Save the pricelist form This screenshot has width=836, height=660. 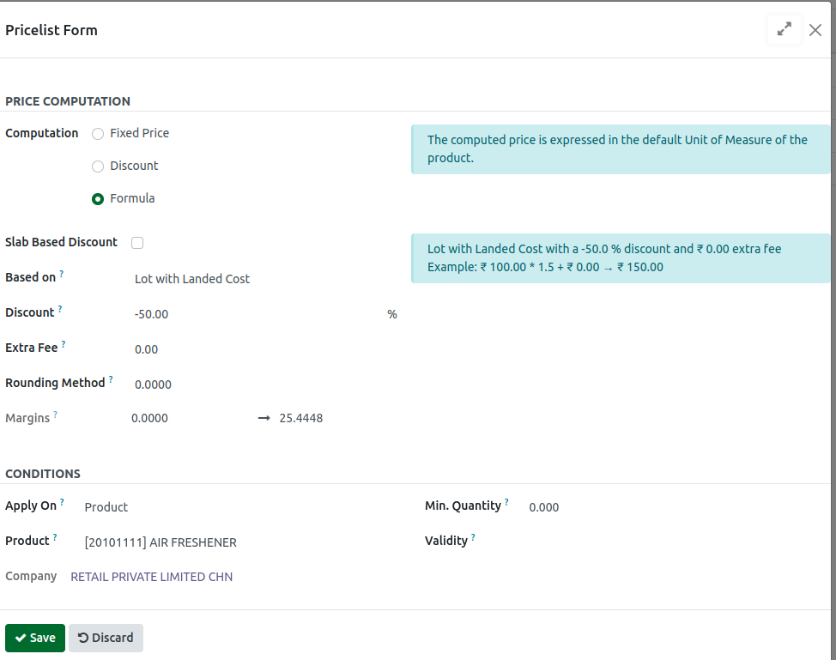pos(34,638)
